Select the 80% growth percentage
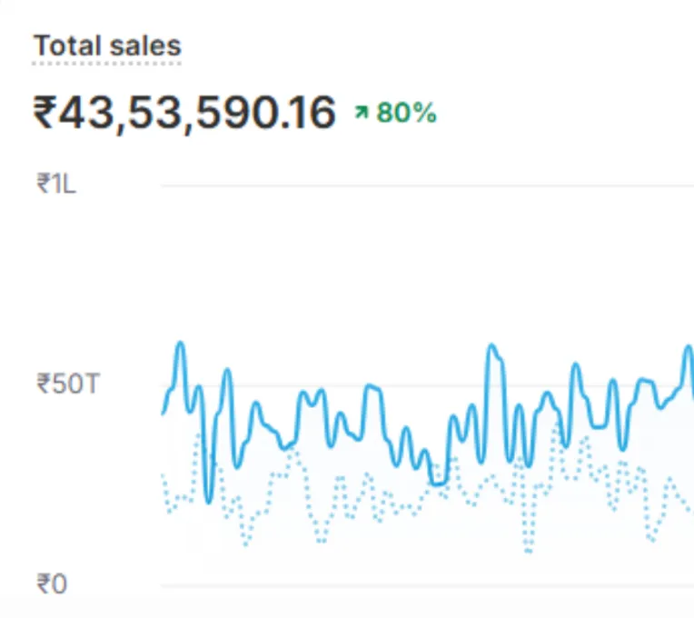This screenshot has height=618, width=694. coord(407,113)
